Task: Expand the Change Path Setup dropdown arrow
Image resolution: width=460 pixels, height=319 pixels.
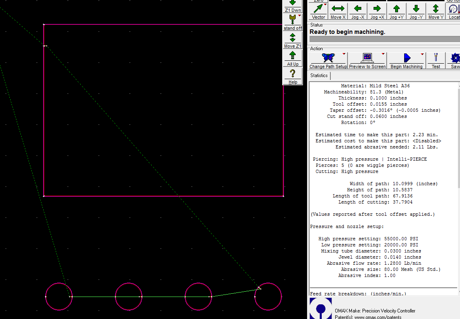Action: pos(344,54)
